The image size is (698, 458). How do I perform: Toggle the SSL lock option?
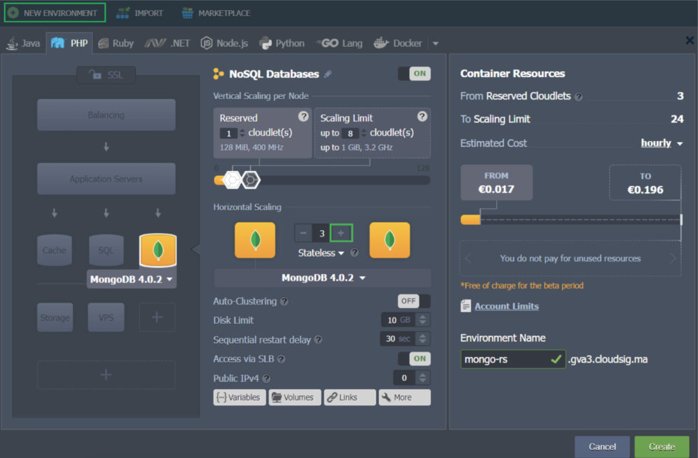(106, 75)
